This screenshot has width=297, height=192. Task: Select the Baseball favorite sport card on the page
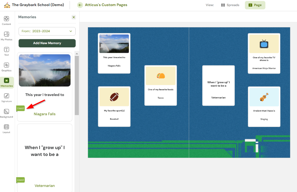pyautogui.click(x=114, y=106)
